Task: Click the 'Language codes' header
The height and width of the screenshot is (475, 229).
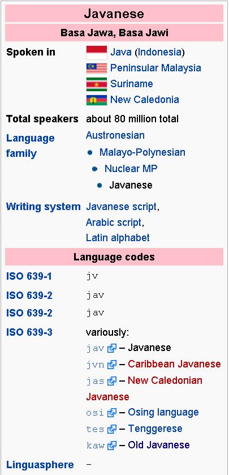Action: click(114, 257)
